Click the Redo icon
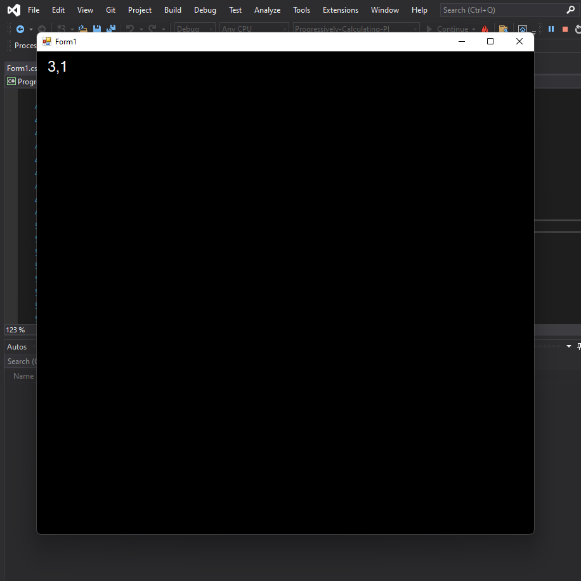The image size is (581, 581). click(x=152, y=29)
